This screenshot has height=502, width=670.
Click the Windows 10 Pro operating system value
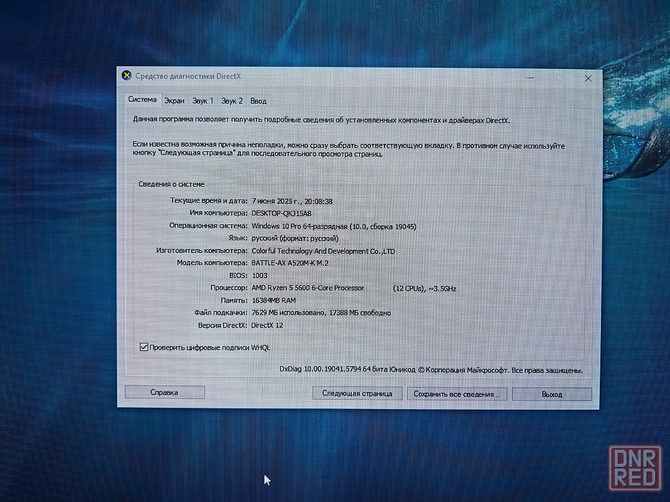pos(334,226)
